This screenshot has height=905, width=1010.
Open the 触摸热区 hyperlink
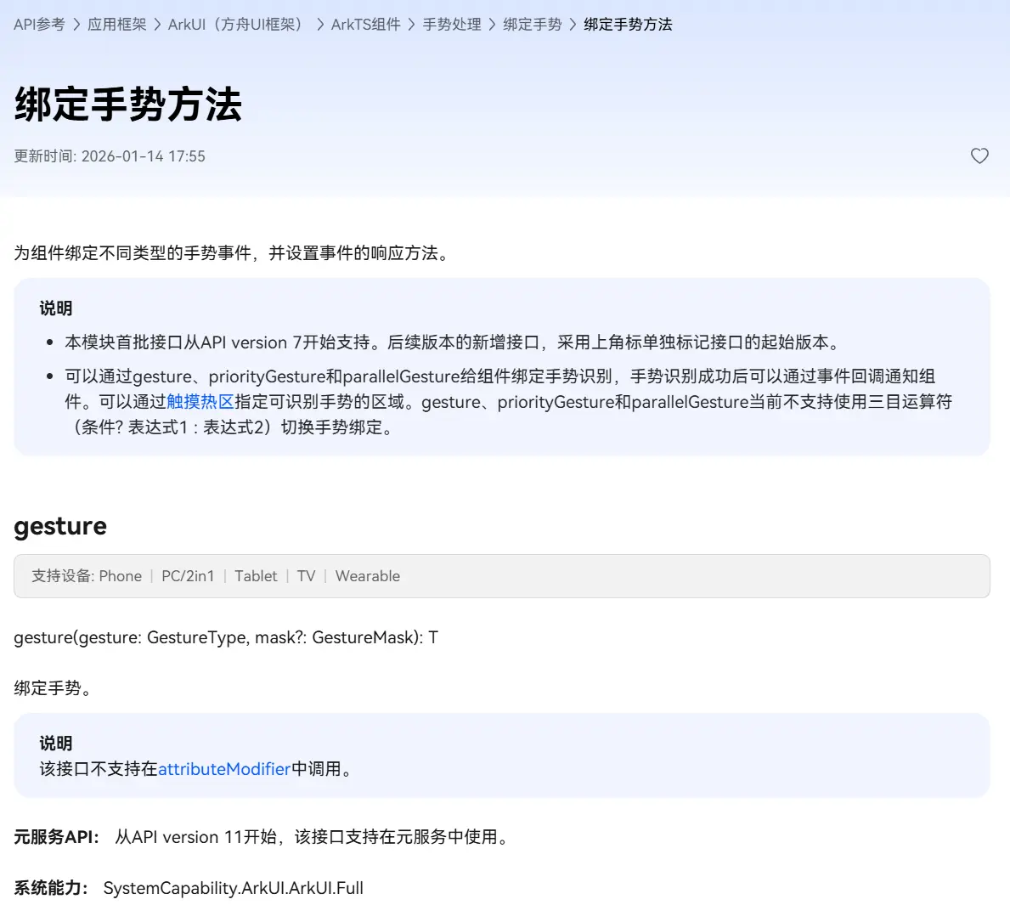click(x=200, y=402)
